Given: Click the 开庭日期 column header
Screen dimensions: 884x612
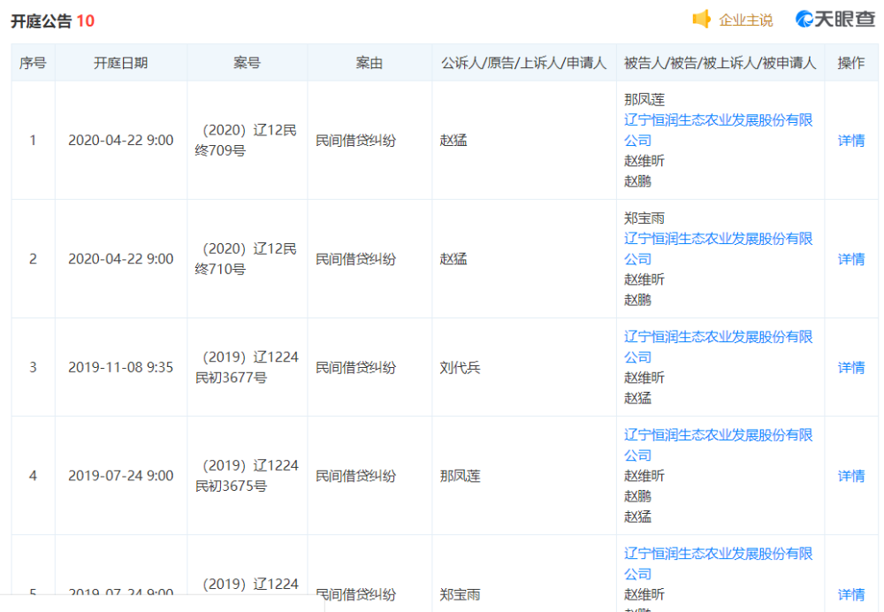Looking at the screenshot, I should coord(120,63).
